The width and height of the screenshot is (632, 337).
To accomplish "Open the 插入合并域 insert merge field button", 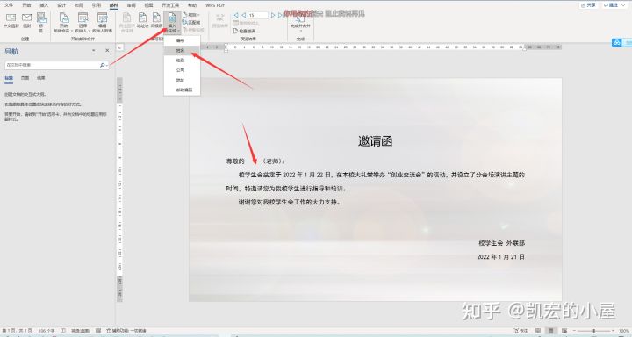I will (172, 23).
